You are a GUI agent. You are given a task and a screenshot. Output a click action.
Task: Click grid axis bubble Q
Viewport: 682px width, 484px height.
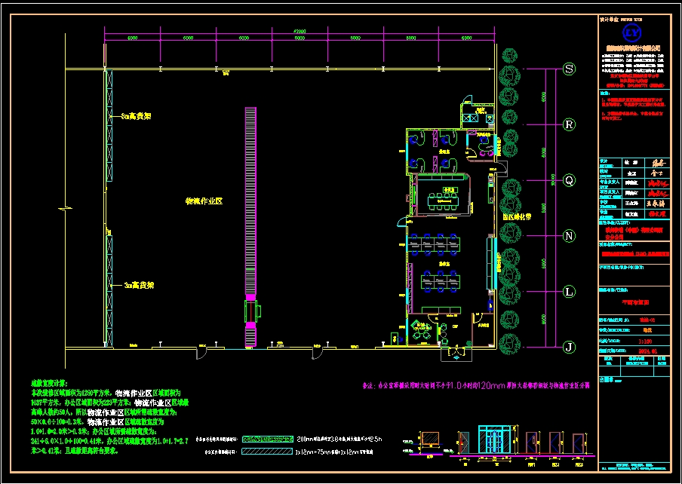tap(570, 180)
